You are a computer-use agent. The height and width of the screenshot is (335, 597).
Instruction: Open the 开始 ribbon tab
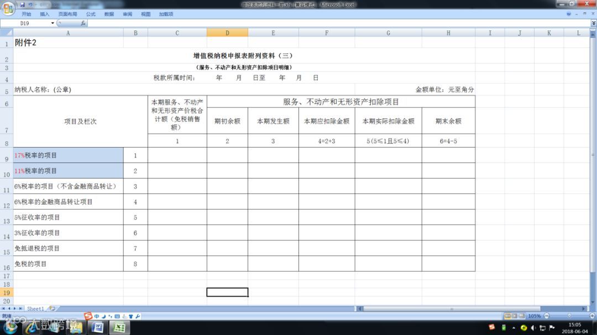coord(27,14)
